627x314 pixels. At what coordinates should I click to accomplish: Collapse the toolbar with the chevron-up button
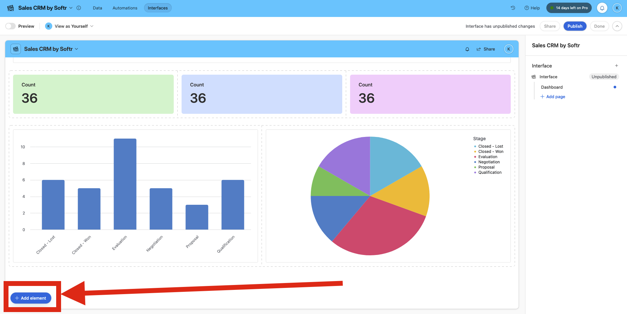[617, 26]
